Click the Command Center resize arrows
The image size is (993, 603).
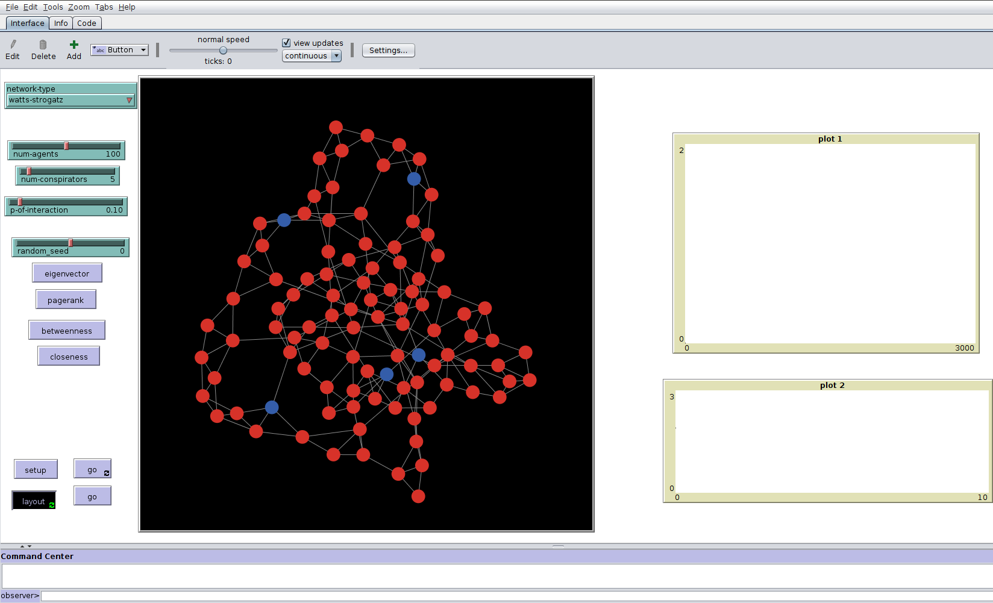pyautogui.click(x=26, y=546)
